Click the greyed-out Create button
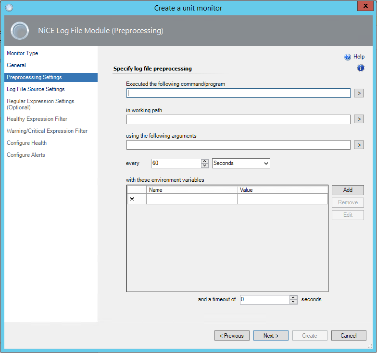 pos(310,336)
